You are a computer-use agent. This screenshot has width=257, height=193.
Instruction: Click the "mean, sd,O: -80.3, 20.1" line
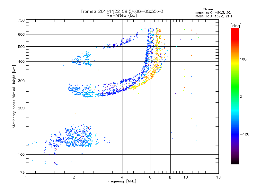pyautogui.click(x=214, y=13)
